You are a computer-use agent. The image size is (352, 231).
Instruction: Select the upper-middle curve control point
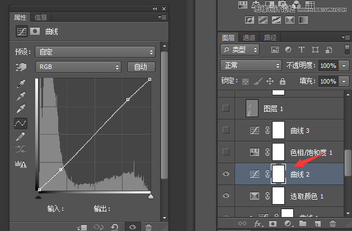point(128,99)
